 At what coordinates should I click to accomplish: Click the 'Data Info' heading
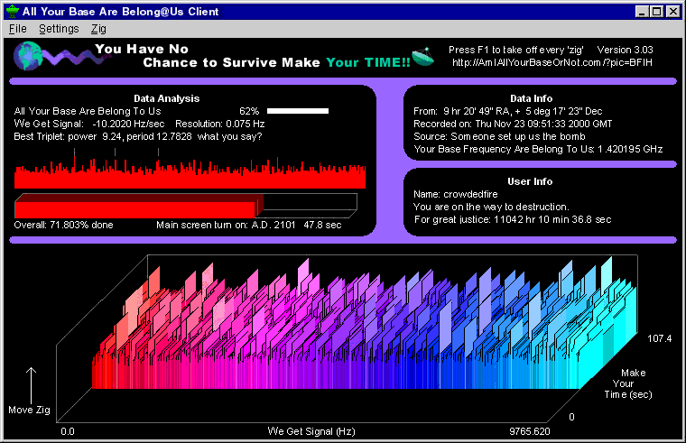point(531,98)
